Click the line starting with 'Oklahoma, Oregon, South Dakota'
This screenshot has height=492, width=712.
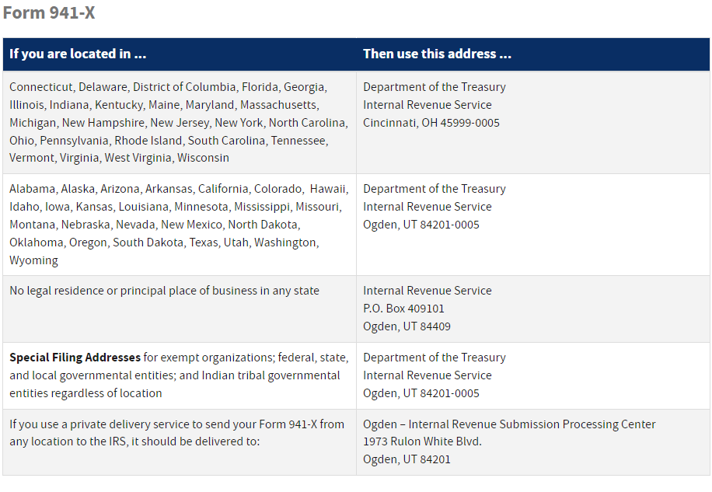pyautogui.click(x=164, y=243)
